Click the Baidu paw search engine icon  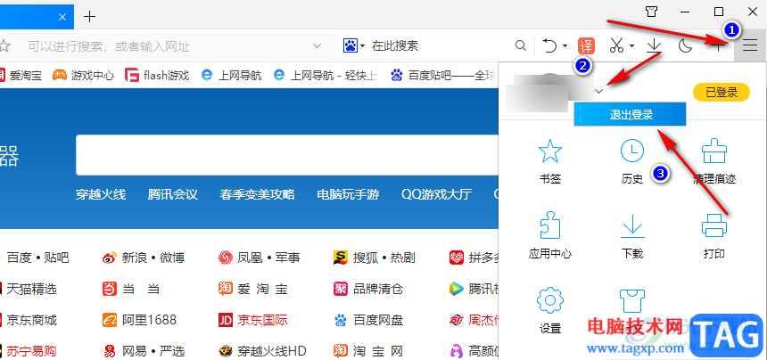click(351, 46)
